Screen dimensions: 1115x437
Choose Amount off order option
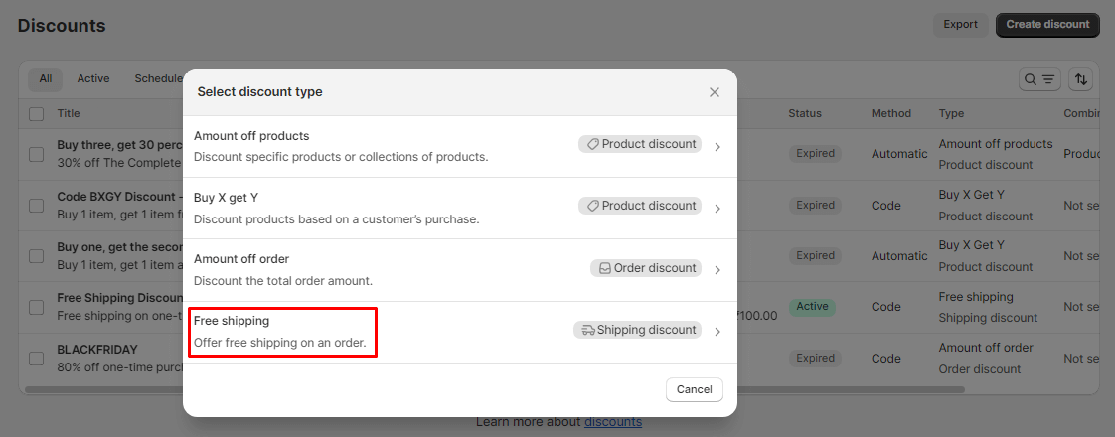coord(459,270)
